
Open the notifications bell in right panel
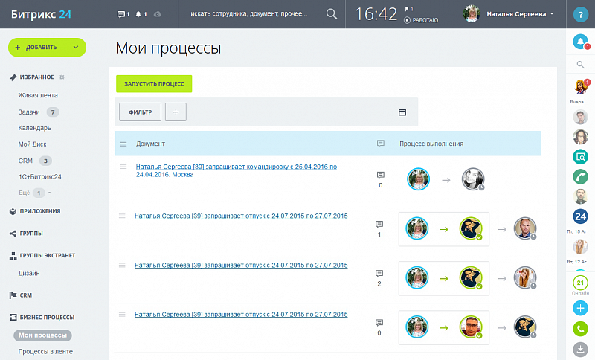[580, 42]
